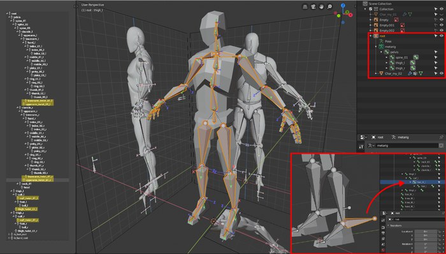Toggle visibility of Empty.002

442,31
